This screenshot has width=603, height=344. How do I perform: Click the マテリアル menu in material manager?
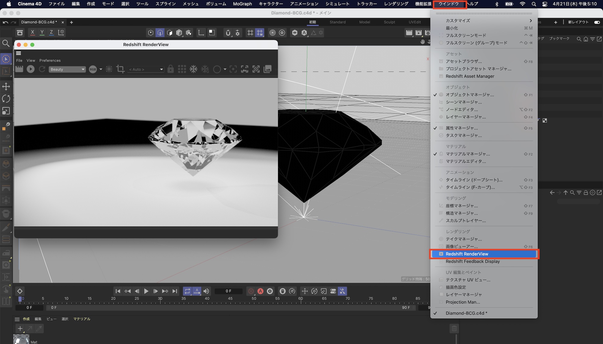[x=82, y=319]
